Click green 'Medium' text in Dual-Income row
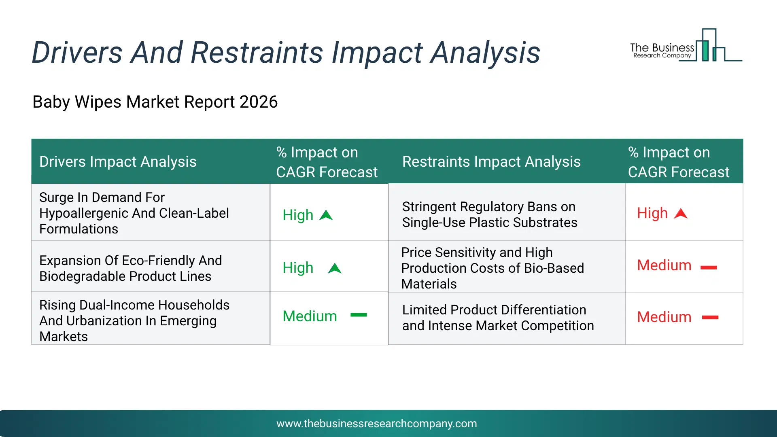Viewport: 777px width, 437px height. pyautogui.click(x=310, y=316)
